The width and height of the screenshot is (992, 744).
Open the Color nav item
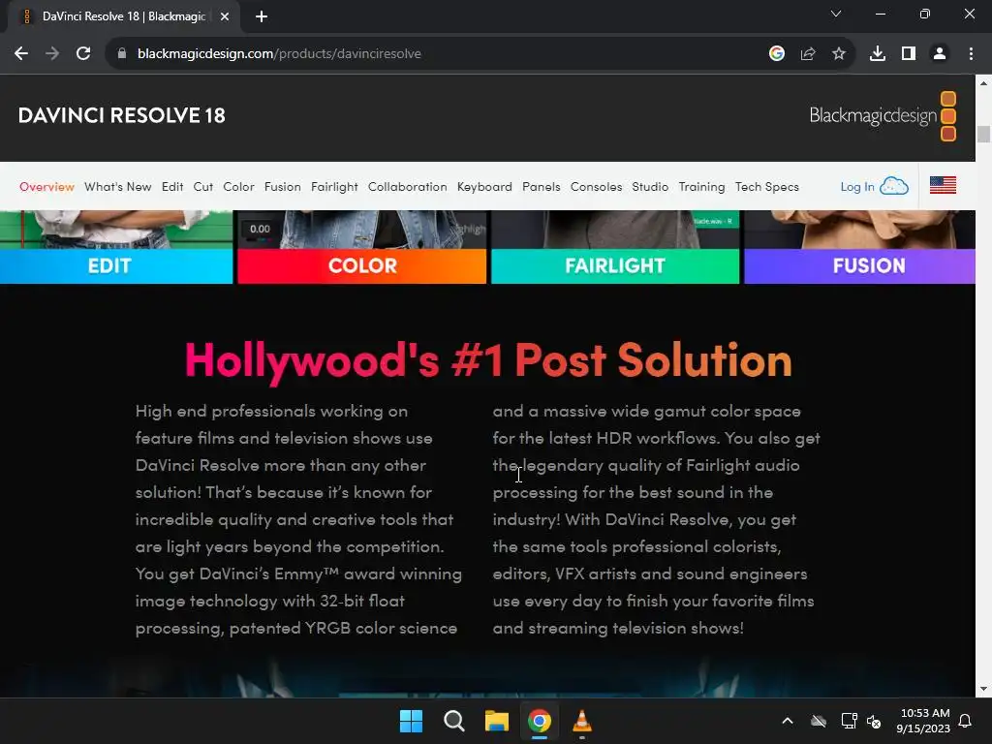[x=238, y=187]
